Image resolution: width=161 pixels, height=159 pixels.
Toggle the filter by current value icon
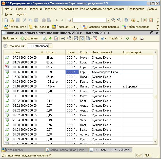click(x=82, y=38)
